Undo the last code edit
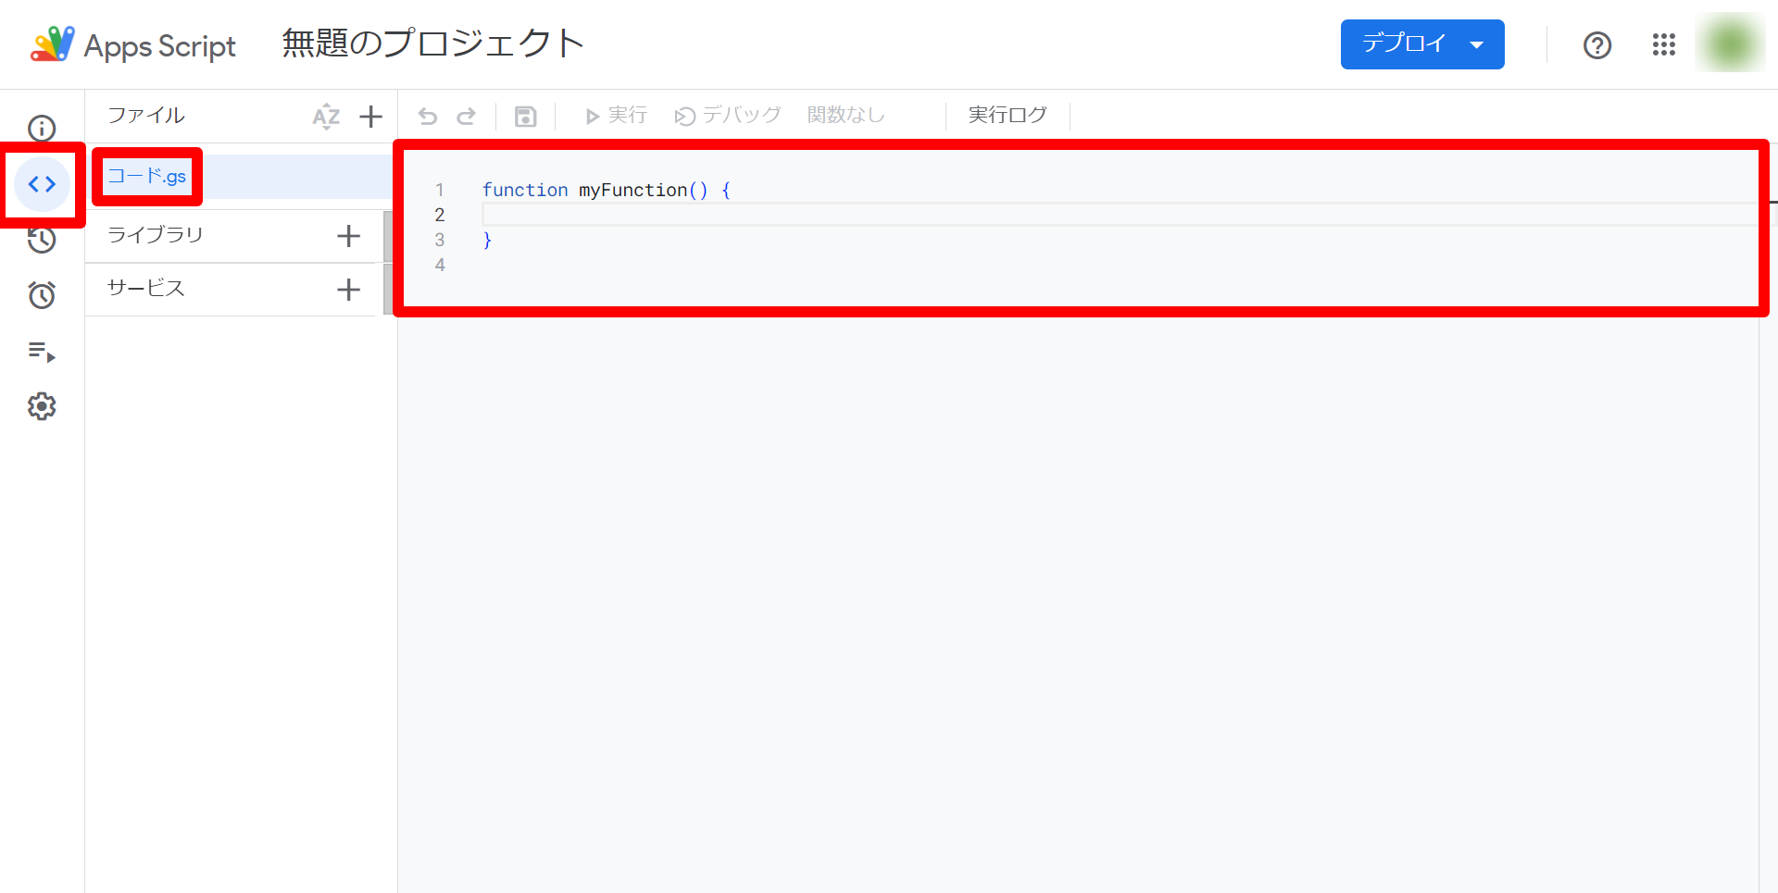The height and width of the screenshot is (893, 1778). coord(427,115)
